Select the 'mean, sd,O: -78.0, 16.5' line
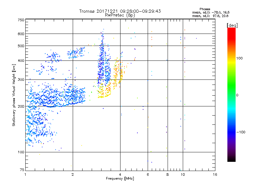This screenshot has height=190, width=253. (211, 12)
